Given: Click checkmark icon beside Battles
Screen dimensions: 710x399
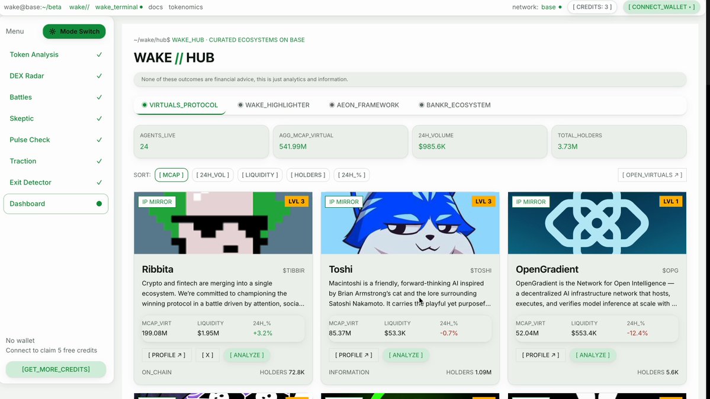Looking at the screenshot, I should pos(99,97).
